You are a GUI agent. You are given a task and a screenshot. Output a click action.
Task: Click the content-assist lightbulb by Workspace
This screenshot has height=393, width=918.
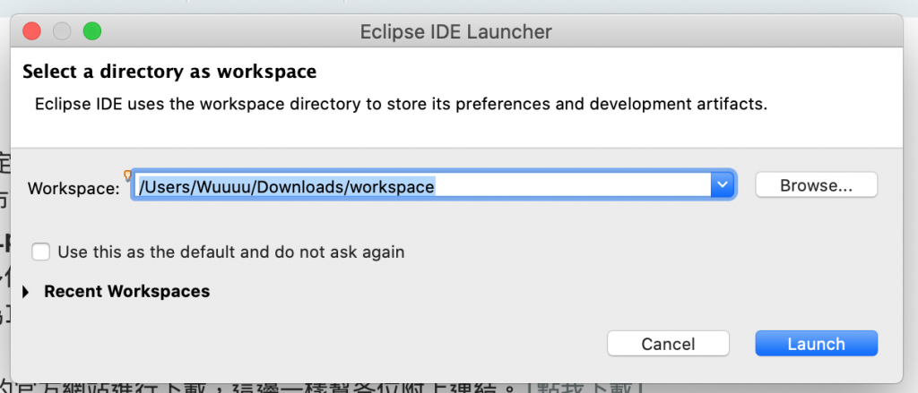pos(127,175)
